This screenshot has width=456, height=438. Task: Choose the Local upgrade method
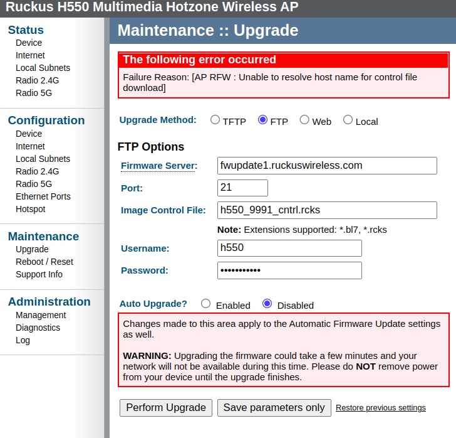point(348,120)
